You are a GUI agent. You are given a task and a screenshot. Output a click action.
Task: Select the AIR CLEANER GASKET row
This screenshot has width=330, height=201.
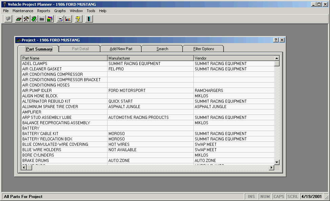148,69
